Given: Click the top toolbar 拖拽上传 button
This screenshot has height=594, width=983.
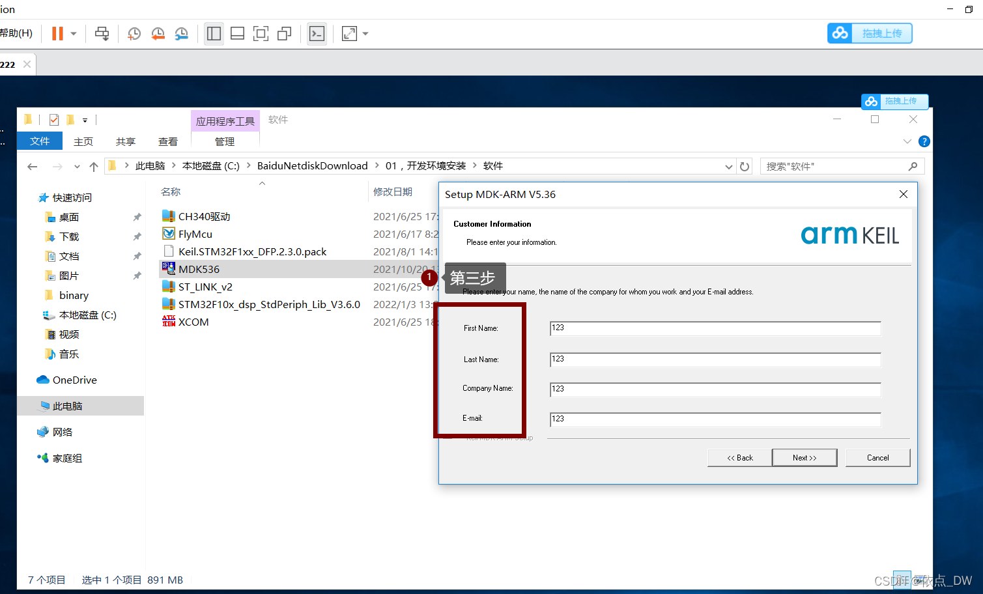Looking at the screenshot, I should (x=870, y=33).
